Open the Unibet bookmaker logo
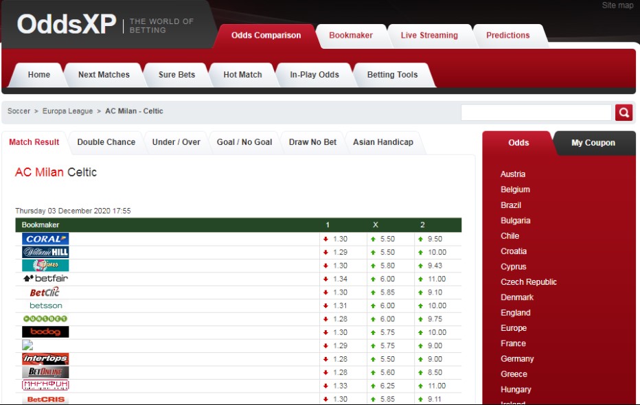Screen dimensions: 640x405 pos(45,319)
